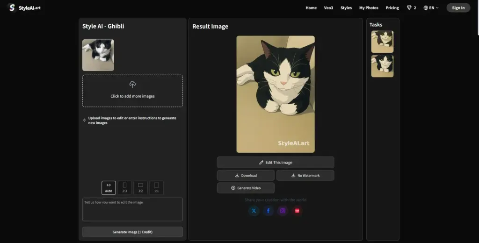Click the Sign In button
Image resolution: width=479 pixels, height=243 pixels.
(458, 8)
